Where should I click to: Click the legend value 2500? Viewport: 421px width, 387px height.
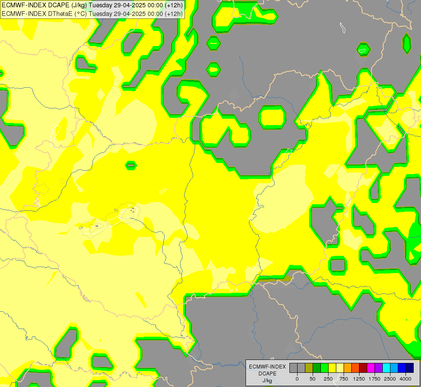click(390, 379)
